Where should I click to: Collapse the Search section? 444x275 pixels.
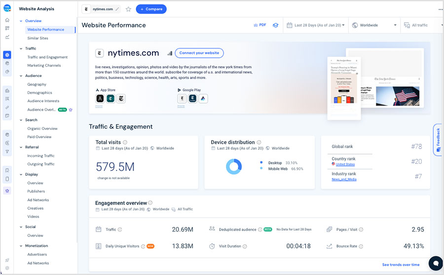21,120
